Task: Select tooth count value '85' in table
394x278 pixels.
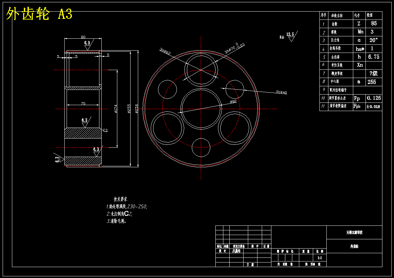Action: tap(374, 23)
